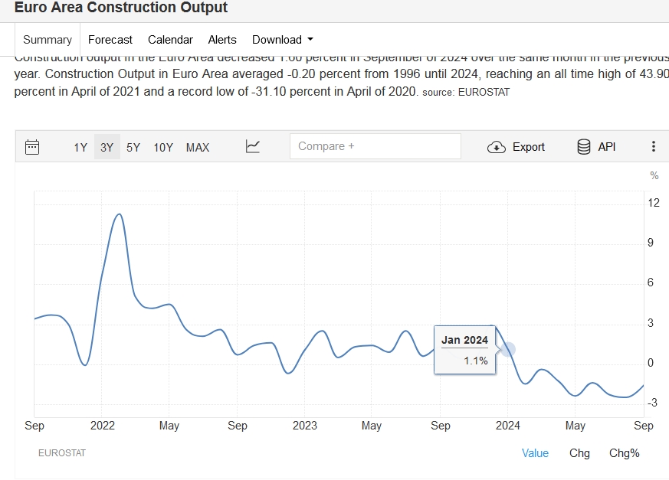
Task: Click the API database icon
Action: (x=584, y=147)
